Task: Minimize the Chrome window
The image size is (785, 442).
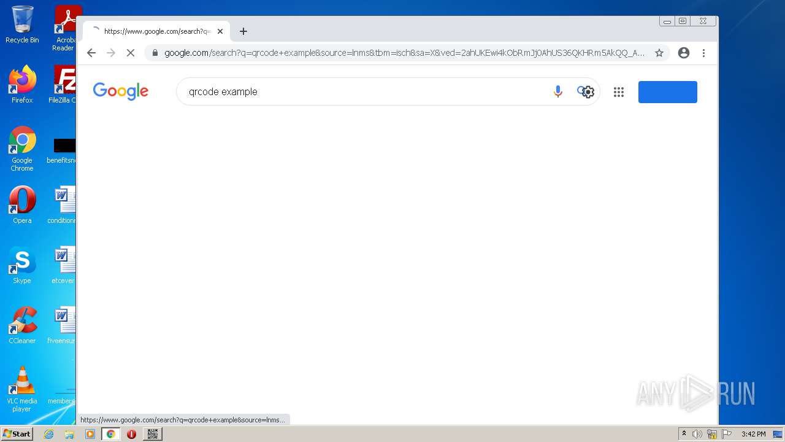Action: (x=667, y=21)
